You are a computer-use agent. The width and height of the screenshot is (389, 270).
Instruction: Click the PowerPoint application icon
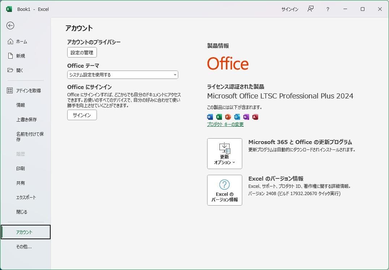pyautogui.click(x=228, y=117)
